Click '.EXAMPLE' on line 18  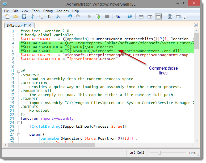[29, 99]
